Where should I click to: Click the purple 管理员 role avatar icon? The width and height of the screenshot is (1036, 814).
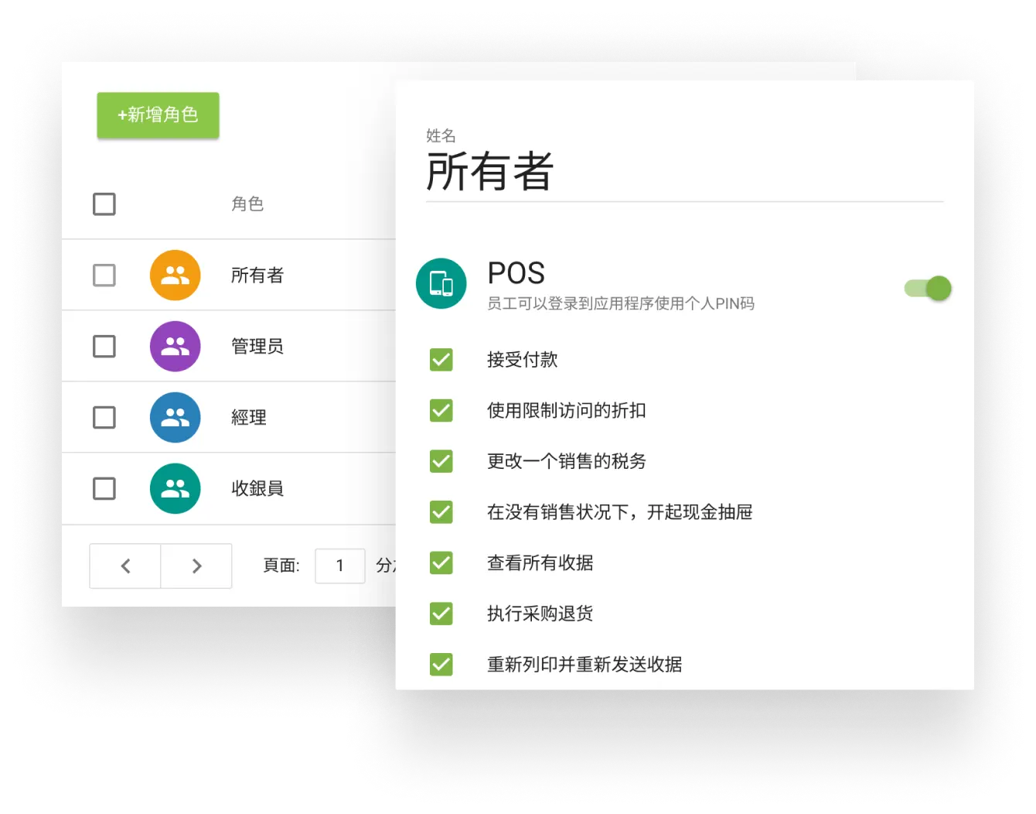coord(175,347)
